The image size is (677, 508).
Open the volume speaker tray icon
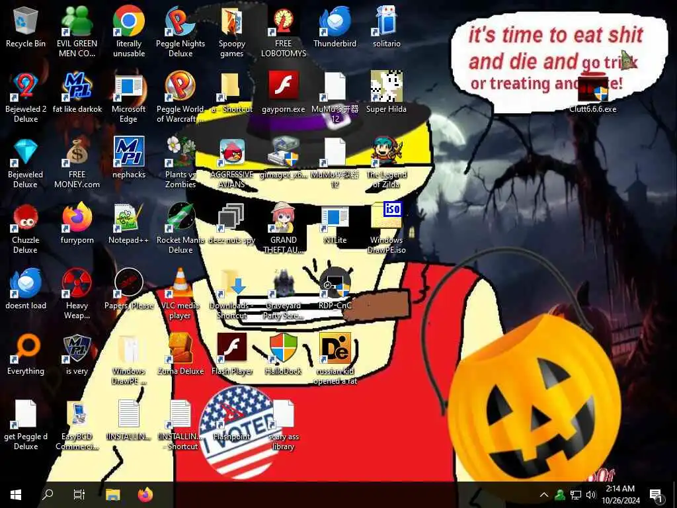(x=591, y=495)
